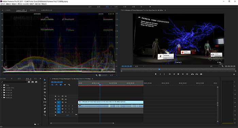Image resolution: width=238 pixels, height=128 pixels.
Task: Open Program Monitor settings wrench
Action: (x=222, y=66)
